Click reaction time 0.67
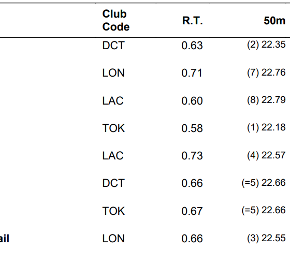The height and width of the screenshot is (264, 290). click(192, 211)
